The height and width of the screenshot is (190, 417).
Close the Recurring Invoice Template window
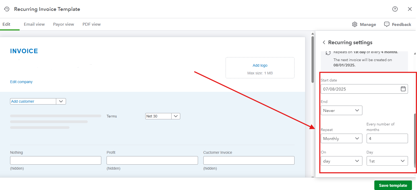click(x=410, y=9)
